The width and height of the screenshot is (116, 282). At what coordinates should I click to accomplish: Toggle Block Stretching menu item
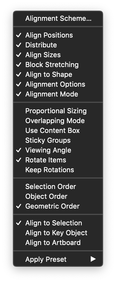(58, 65)
